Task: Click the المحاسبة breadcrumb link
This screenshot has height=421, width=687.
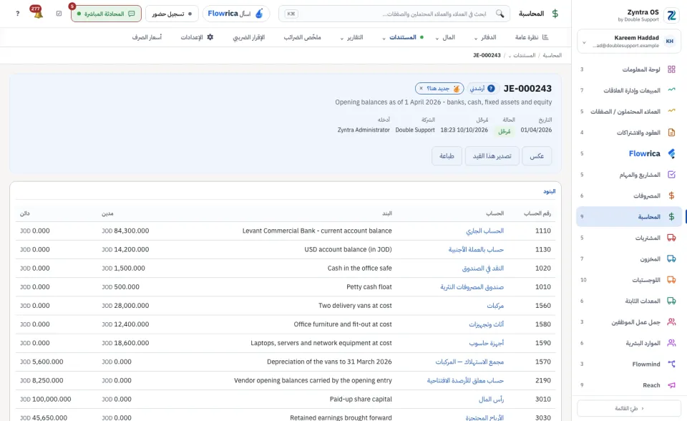Action: tap(552, 55)
